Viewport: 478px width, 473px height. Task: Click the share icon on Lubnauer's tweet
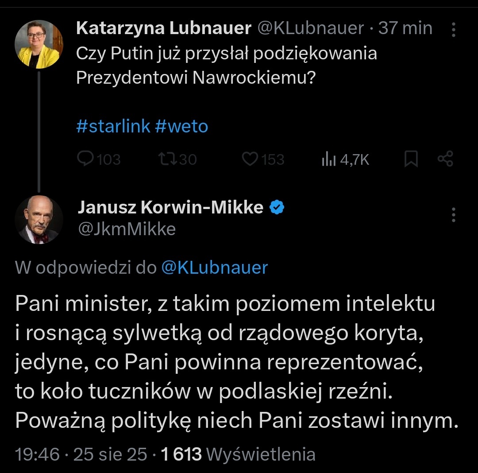coord(445,159)
